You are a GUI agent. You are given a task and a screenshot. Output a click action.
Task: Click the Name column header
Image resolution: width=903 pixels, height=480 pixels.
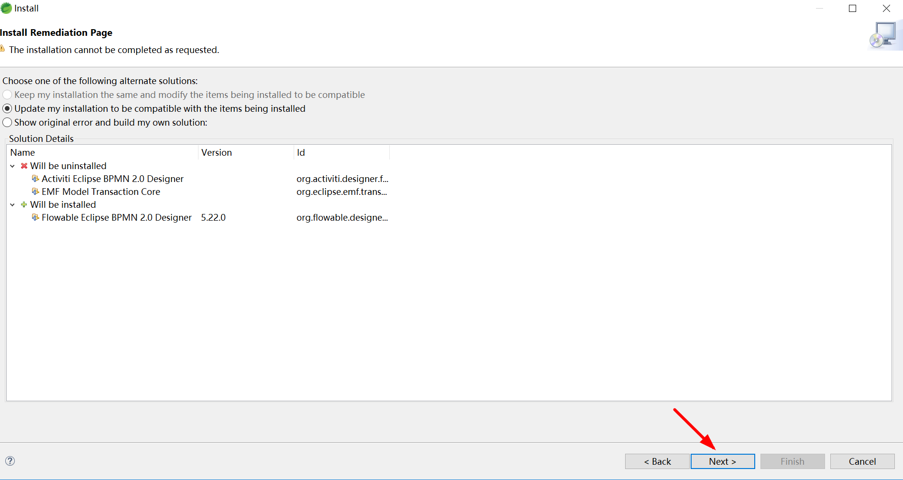[x=103, y=152]
